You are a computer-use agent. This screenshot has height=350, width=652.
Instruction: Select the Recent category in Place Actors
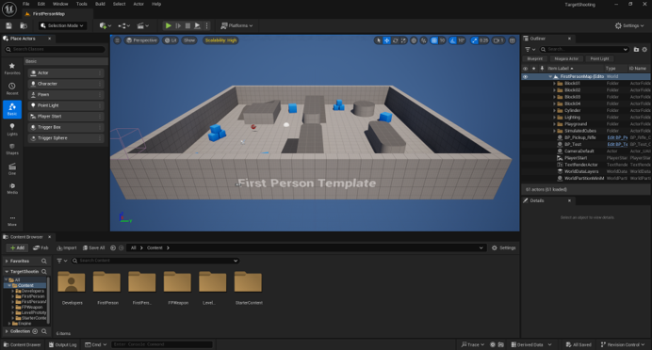coord(12,88)
